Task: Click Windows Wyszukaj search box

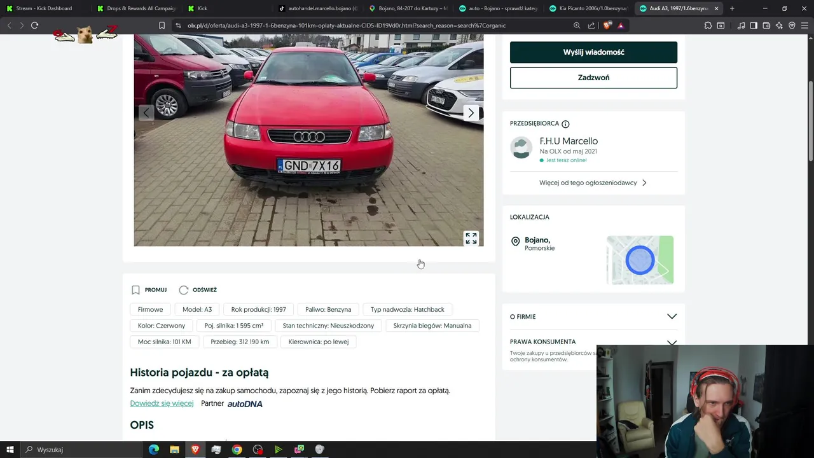Action: point(83,450)
